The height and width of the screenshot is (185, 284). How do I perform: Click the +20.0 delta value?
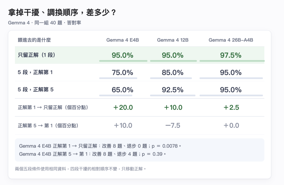point(123,107)
